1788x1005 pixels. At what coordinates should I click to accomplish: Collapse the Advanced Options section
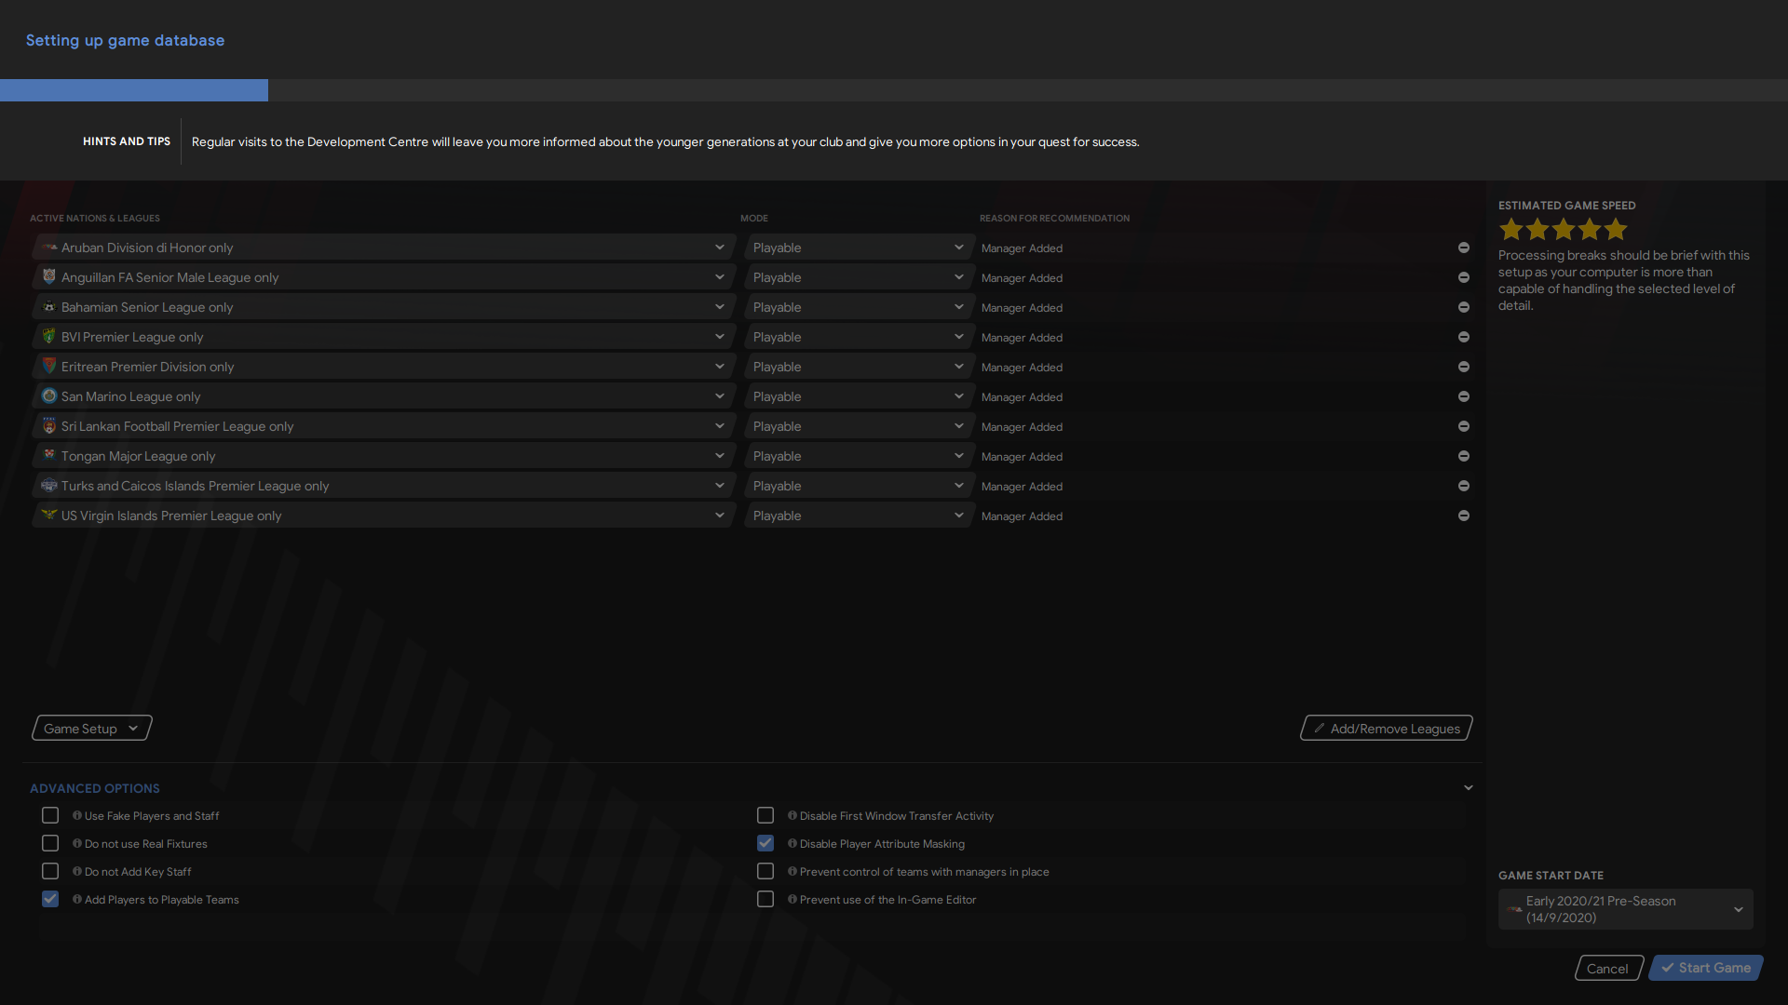(x=1469, y=788)
